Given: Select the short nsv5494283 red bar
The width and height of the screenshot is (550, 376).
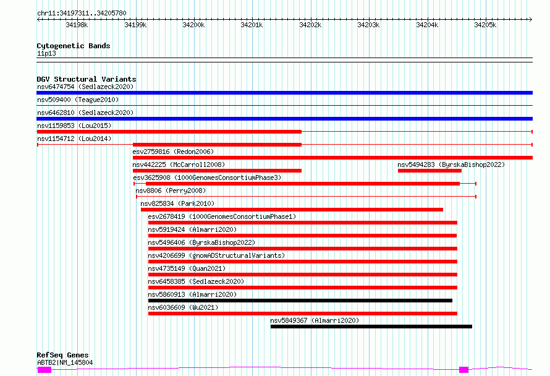Looking at the screenshot, I should coord(429,171).
